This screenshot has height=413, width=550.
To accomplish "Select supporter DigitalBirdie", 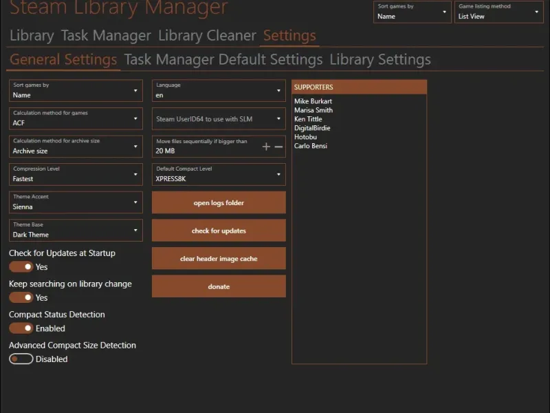I will pos(312,128).
